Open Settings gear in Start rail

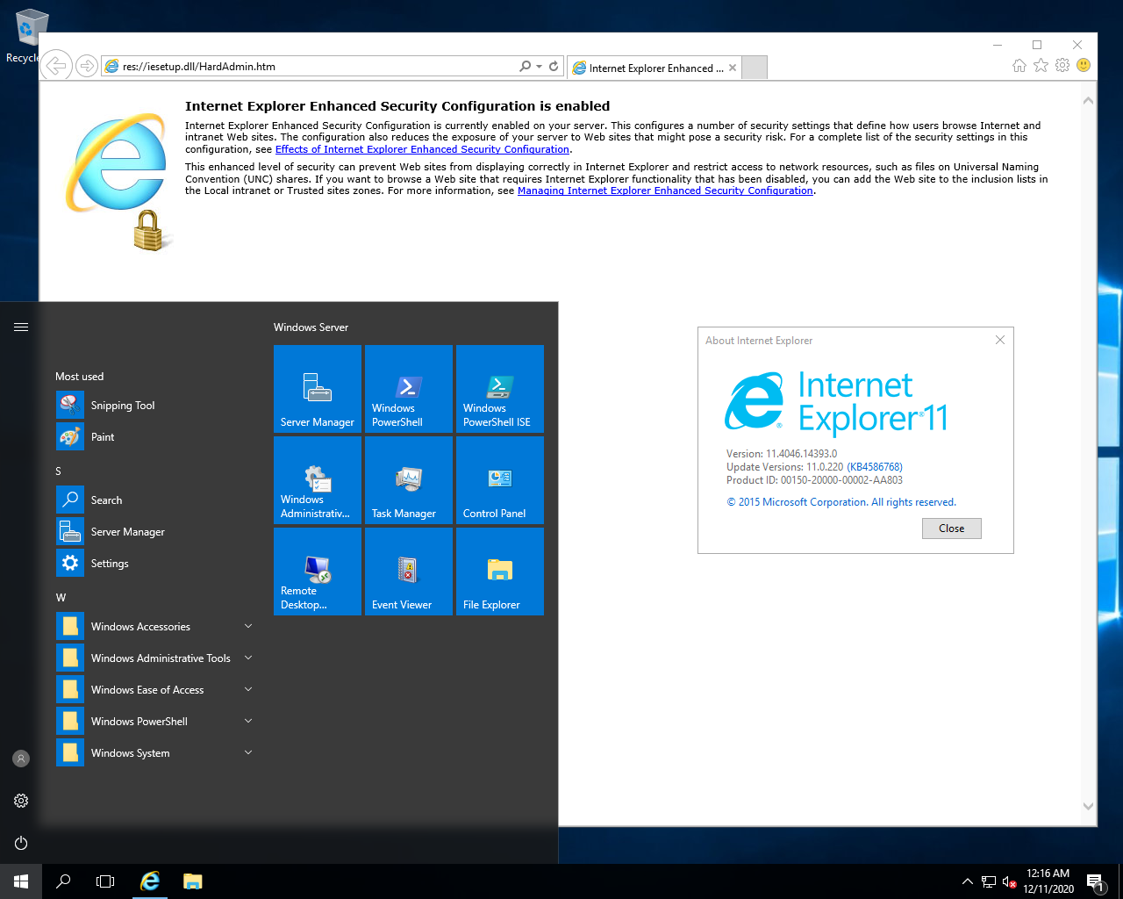[21, 801]
